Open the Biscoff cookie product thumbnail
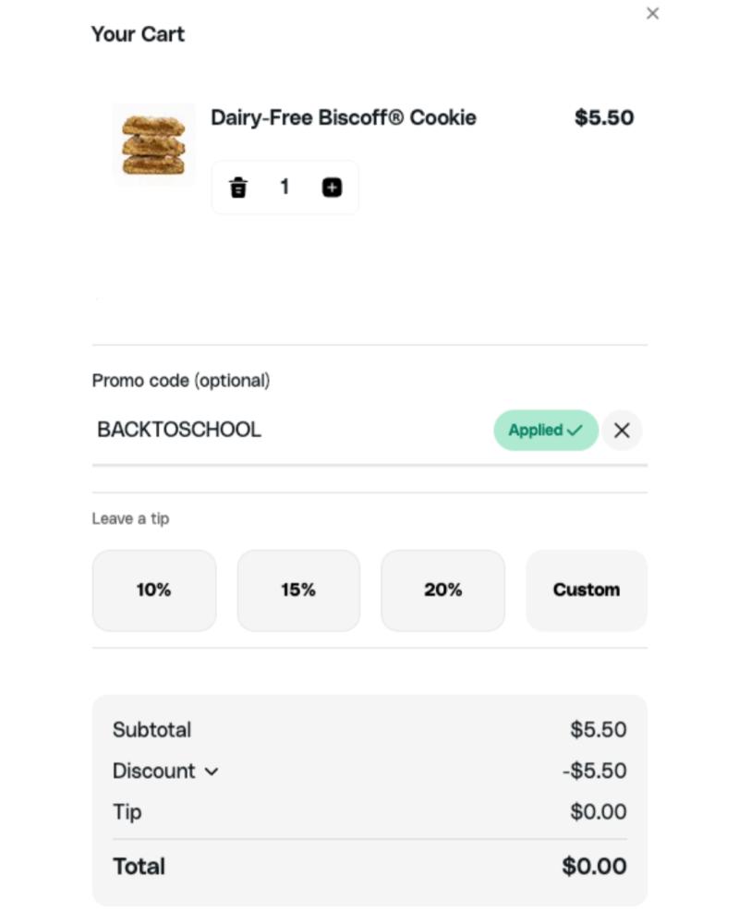Image resolution: width=739 pixels, height=924 pixels. pyautogui.click(x=154, y=144)
